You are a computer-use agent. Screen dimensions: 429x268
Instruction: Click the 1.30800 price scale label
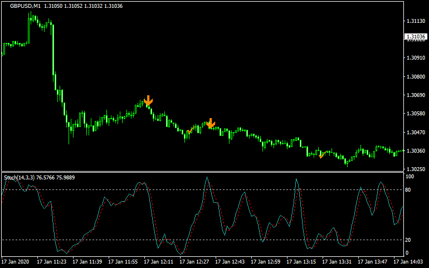pyautogui.click(x=416, y=77)
